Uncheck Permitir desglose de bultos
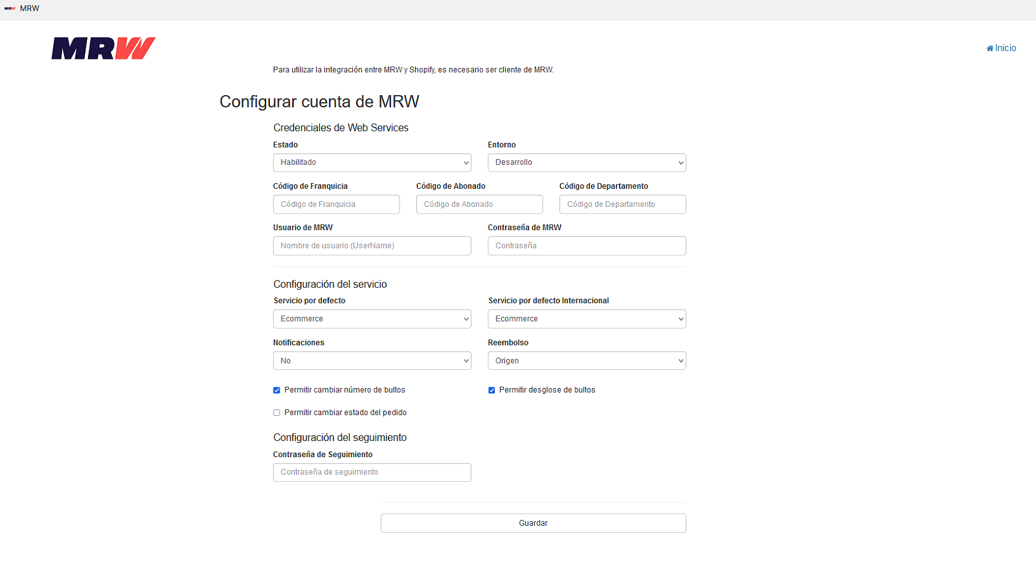This screenshot has width=1036, height=582. coord(491,391)
